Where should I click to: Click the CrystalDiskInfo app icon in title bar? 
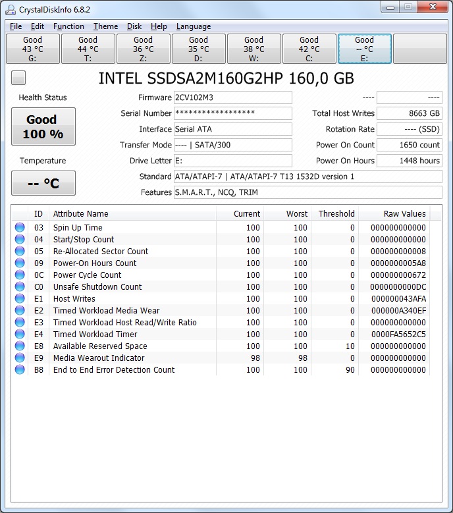point(11,9)
